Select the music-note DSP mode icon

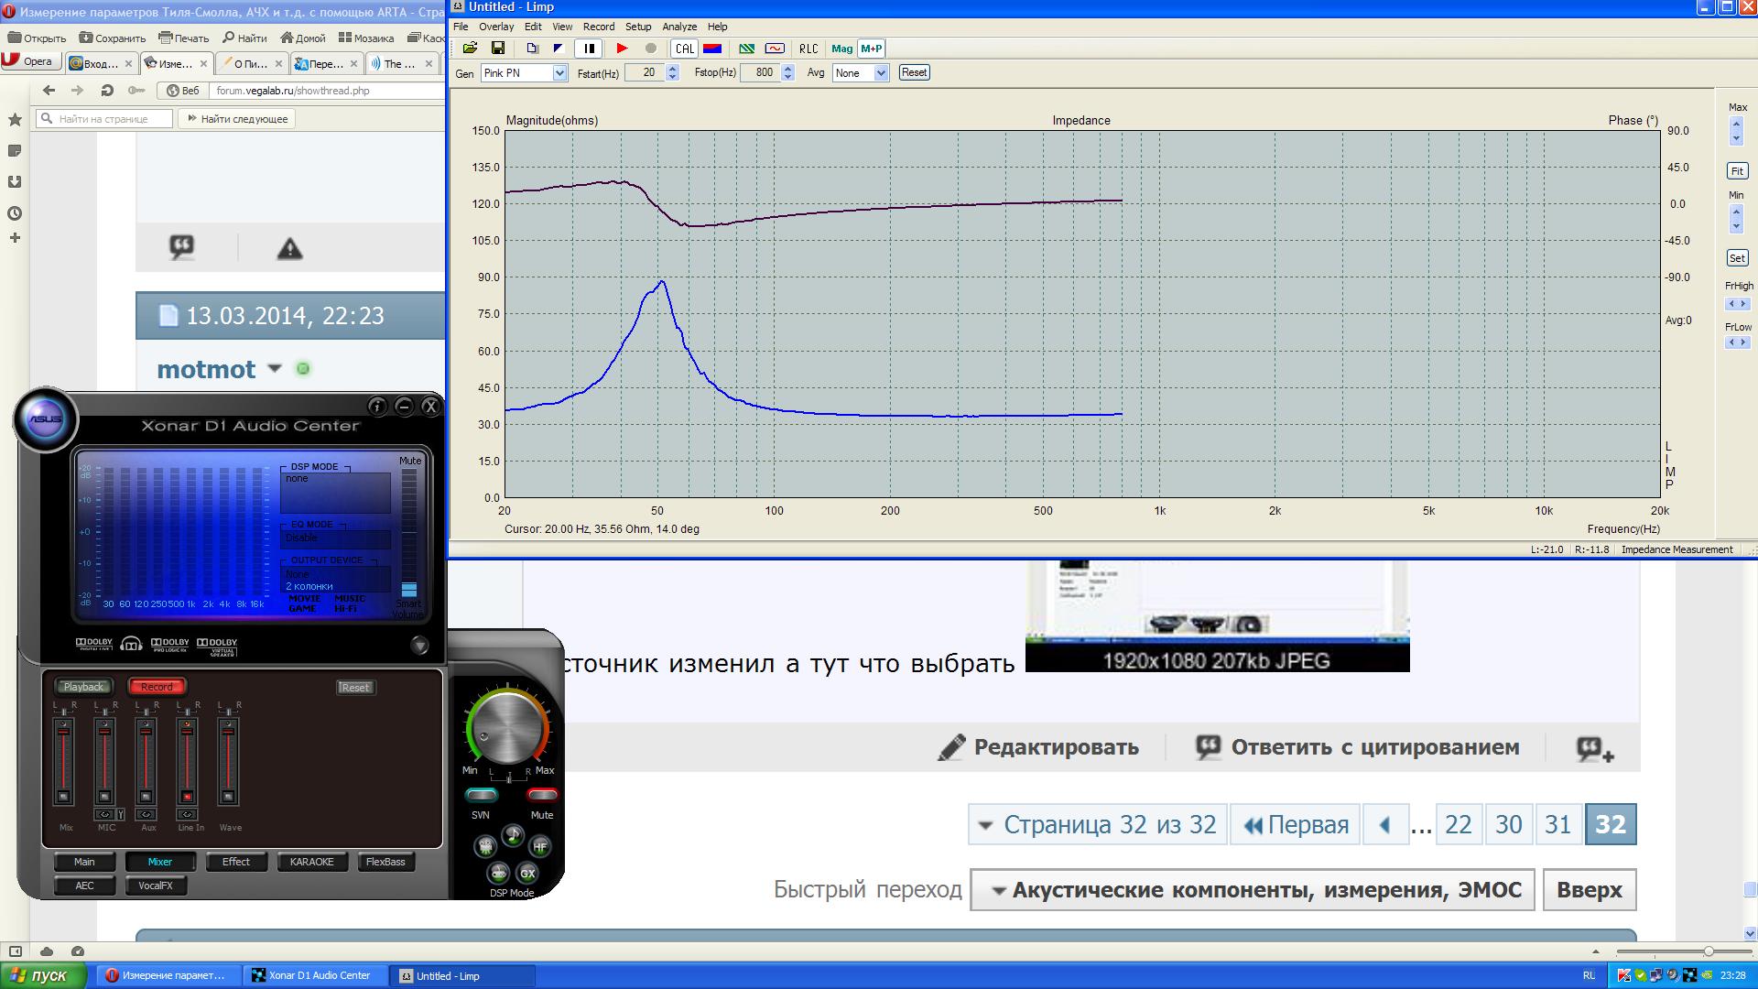click(x=513, y=835)
